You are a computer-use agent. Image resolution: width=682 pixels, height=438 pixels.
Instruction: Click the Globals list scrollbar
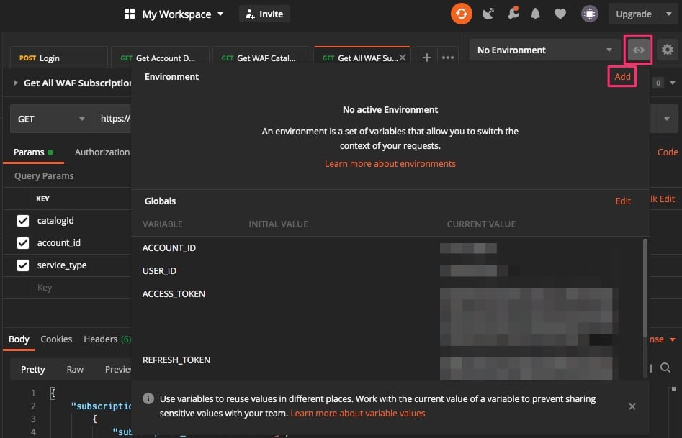[x=645, y=288]
